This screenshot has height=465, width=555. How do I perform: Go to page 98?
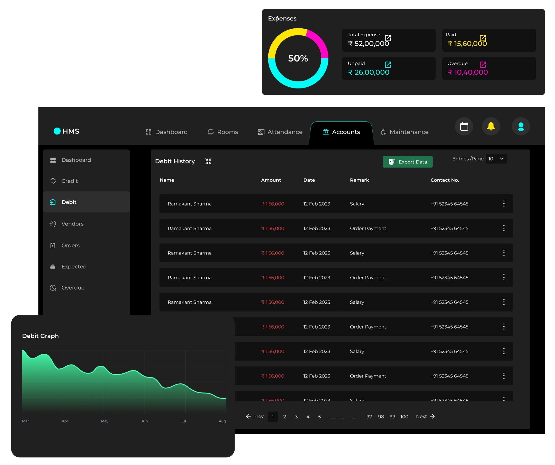[381, 416]
